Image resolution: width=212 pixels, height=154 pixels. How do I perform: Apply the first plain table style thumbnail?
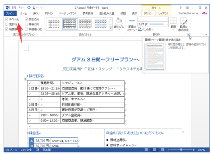(54, 24)
